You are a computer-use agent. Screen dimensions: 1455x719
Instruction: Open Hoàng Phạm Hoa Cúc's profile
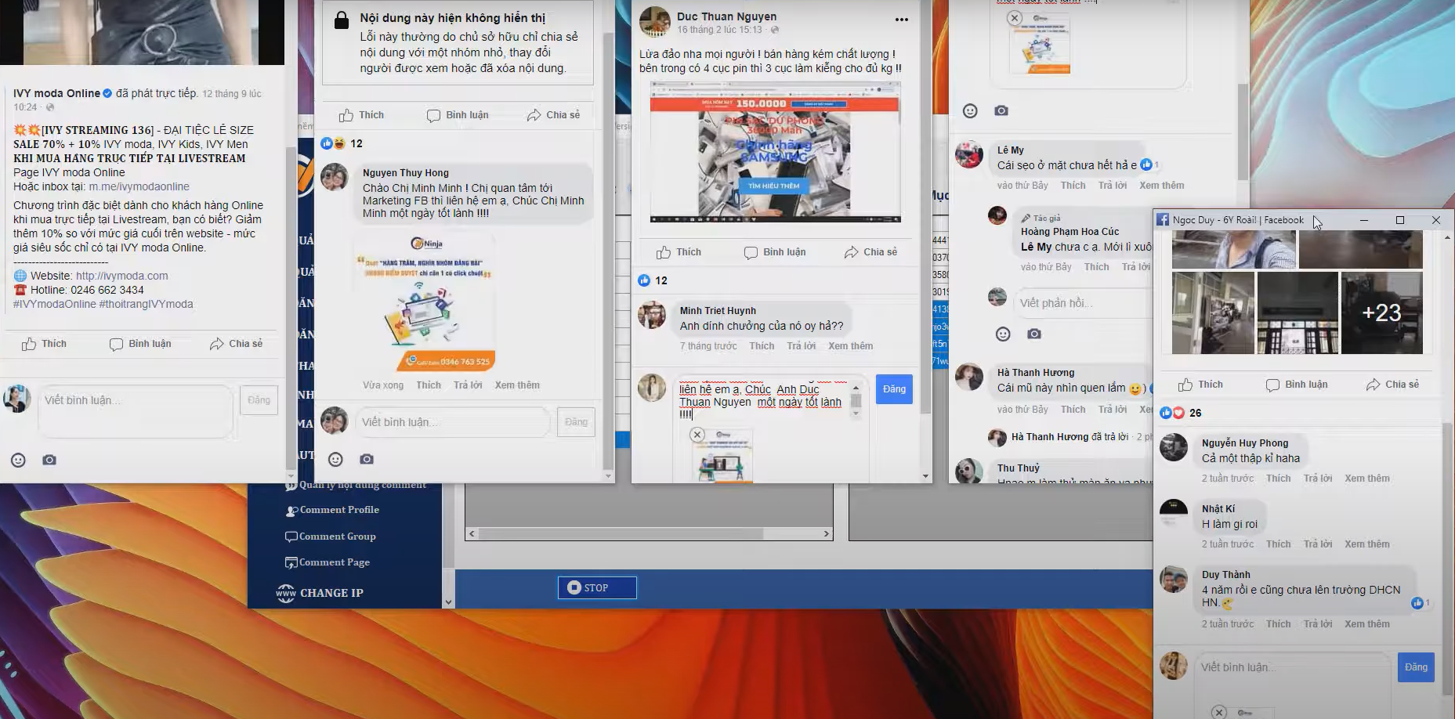point(1070,232)
